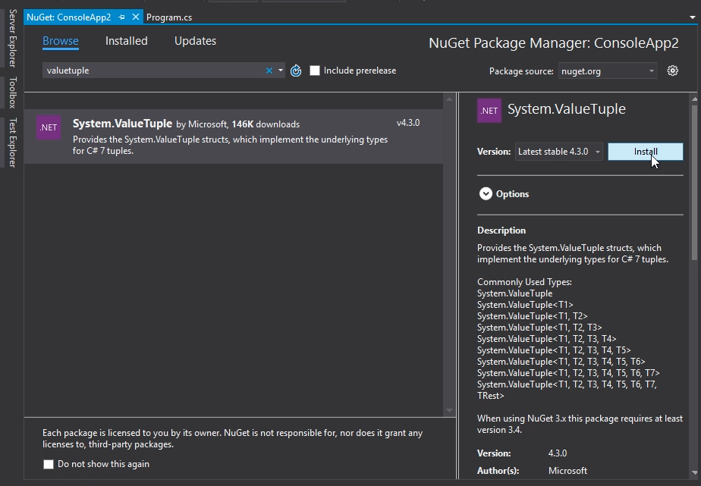This screenshot has height=486, width=701.
Task: Click the .NET icon in details pane
Action: tap(489, 111)
